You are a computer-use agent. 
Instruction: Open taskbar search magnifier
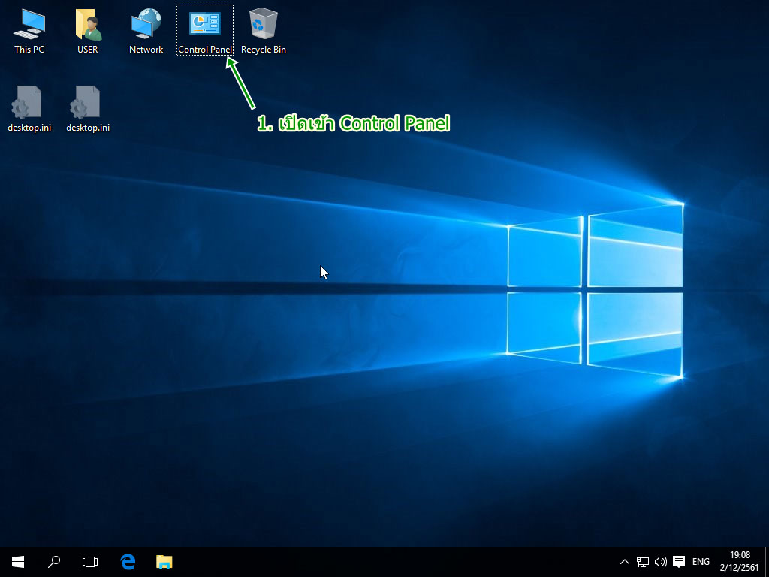[54, 561]
